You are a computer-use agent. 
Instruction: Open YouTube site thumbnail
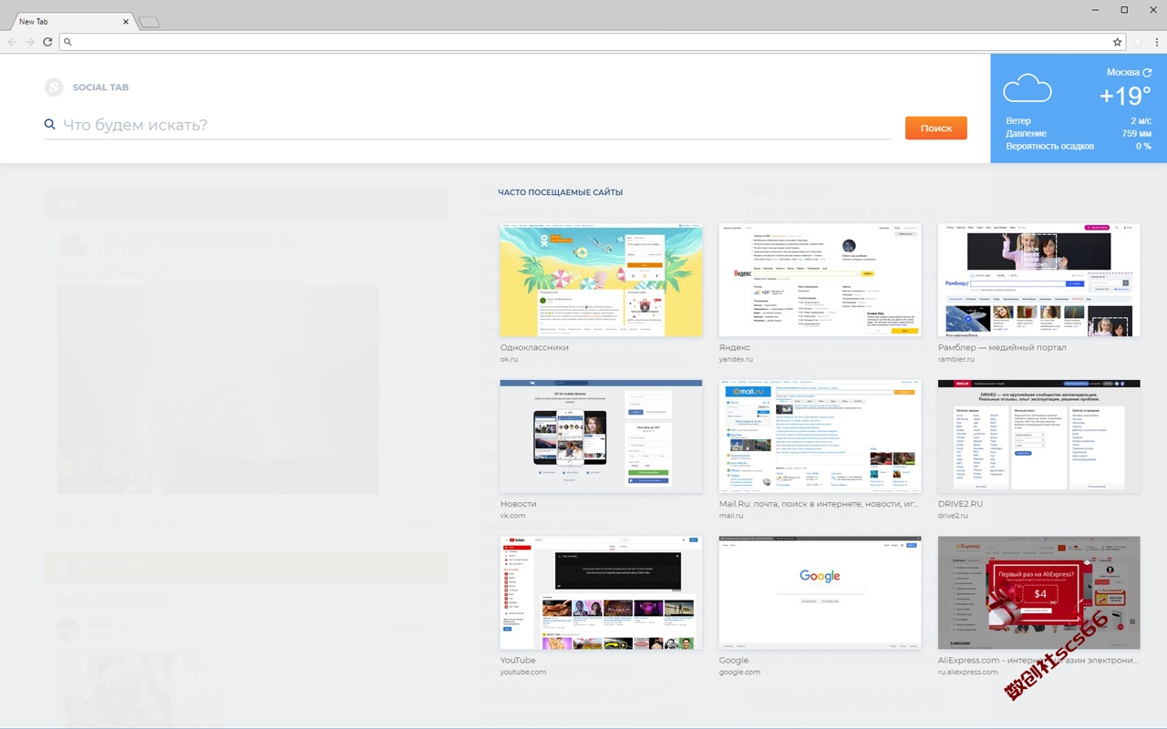pyautogui.click(x=601, y=592)
